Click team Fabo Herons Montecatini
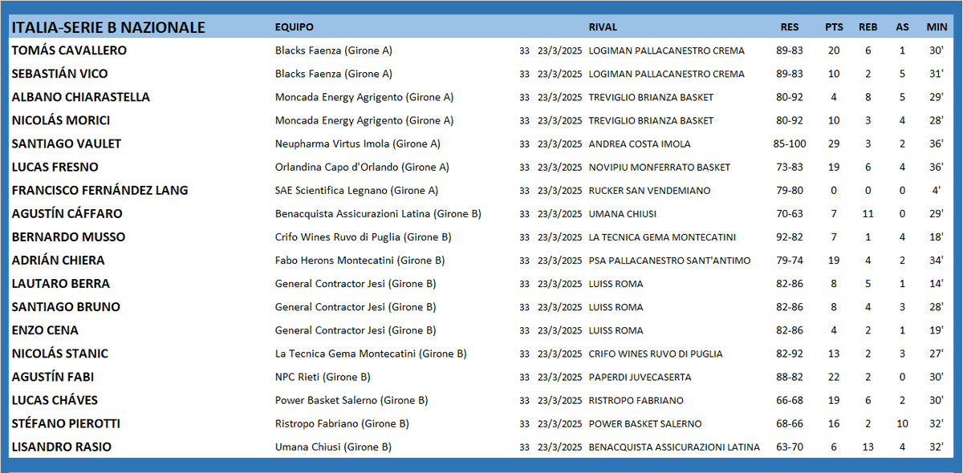Viewport: 963px width, 473px height. pos(360,260)
